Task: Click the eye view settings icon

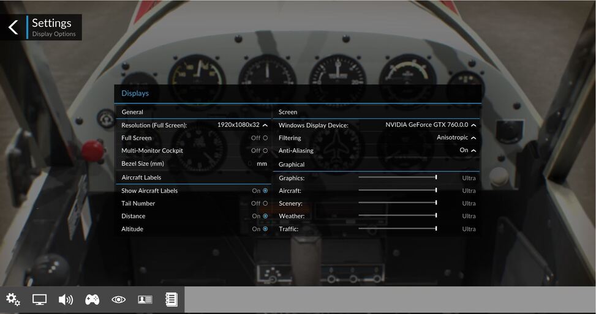Action: (x=118, y=299)
